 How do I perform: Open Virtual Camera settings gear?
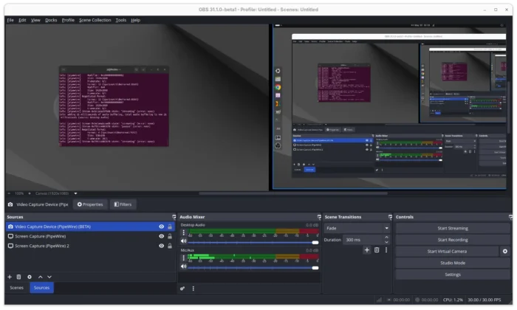[505, 251]
